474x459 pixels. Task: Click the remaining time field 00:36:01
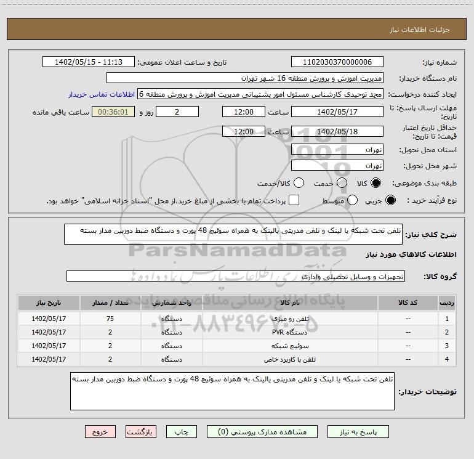(x=113, y=112)
